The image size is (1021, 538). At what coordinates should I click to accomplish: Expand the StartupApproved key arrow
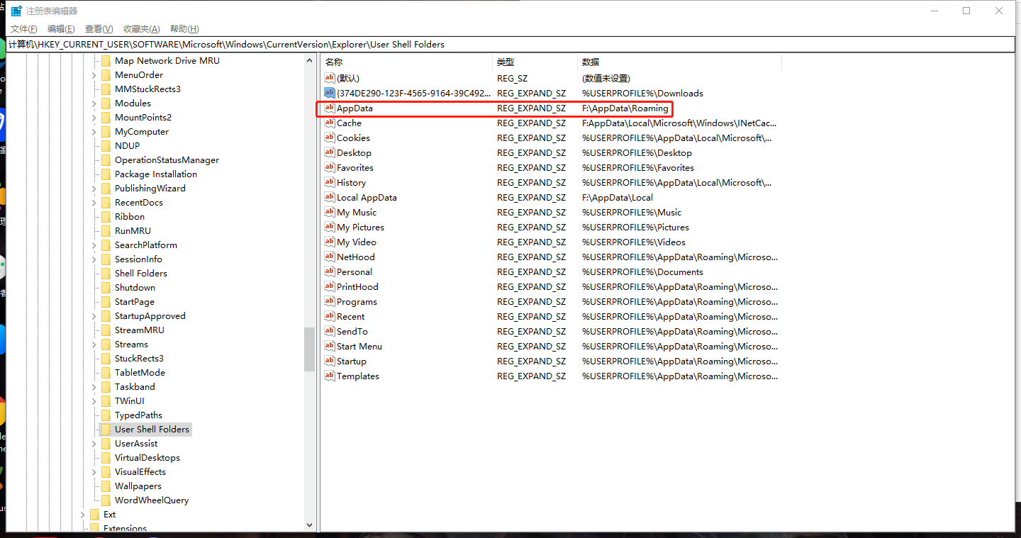coord(94,316)
